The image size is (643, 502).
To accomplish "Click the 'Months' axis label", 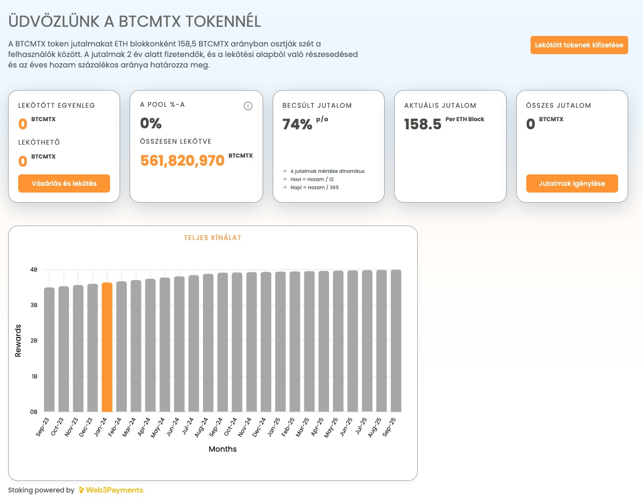I will point(222,449).
